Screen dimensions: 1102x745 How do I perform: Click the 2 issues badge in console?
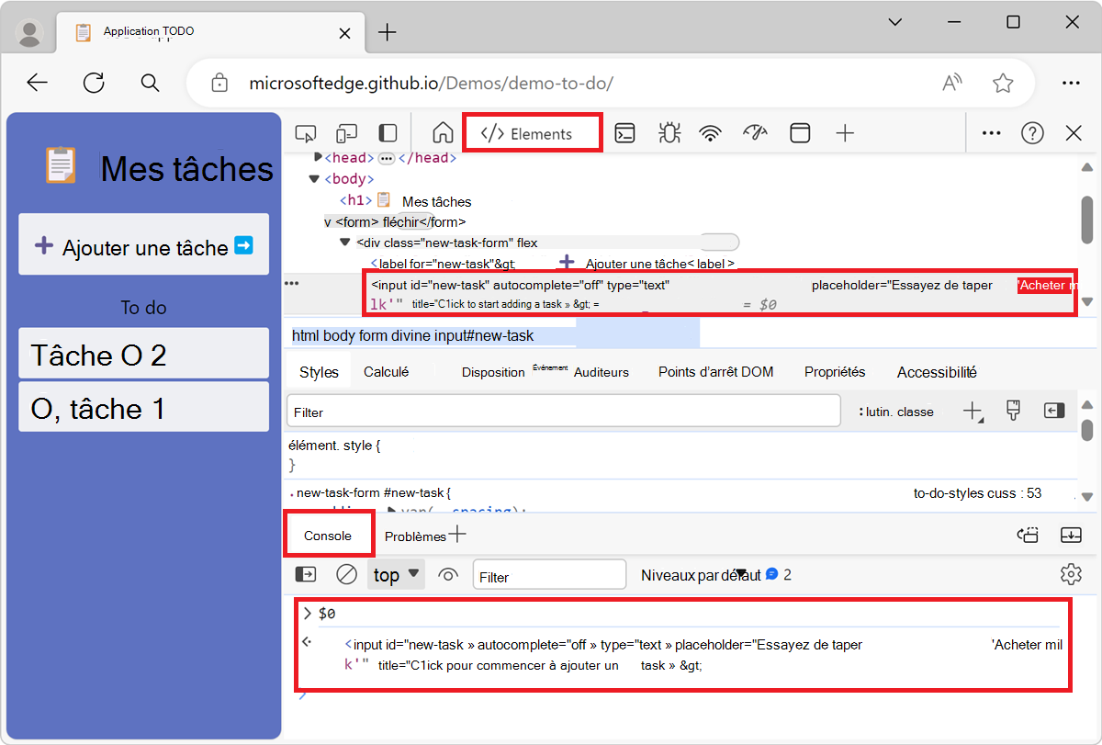point(779,575)
